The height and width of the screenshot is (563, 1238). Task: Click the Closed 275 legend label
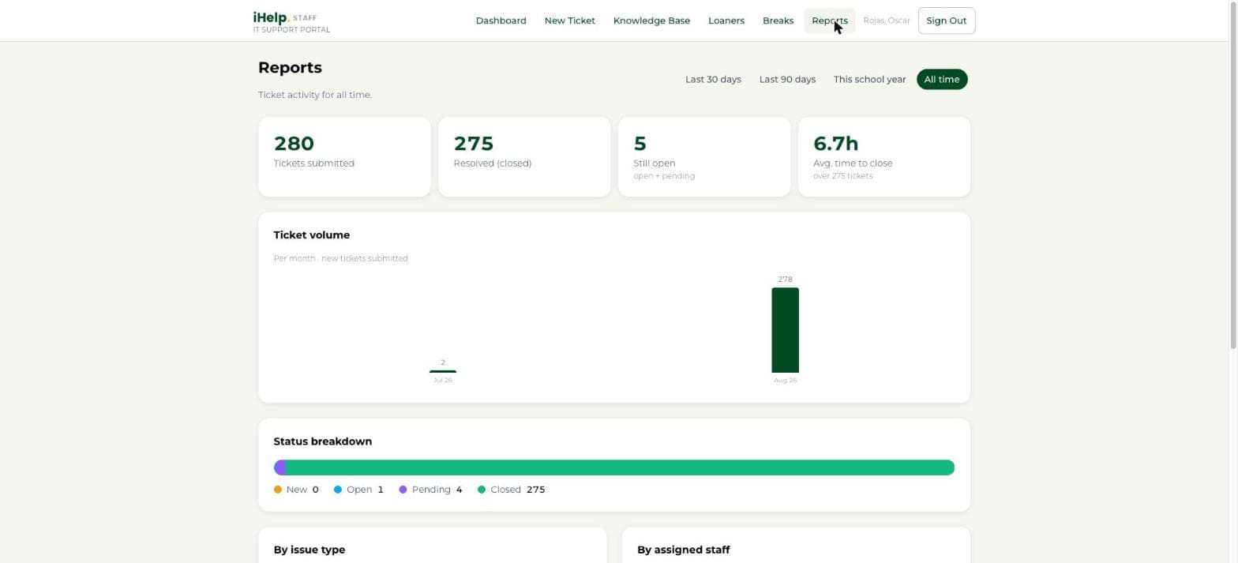point(517,490)
